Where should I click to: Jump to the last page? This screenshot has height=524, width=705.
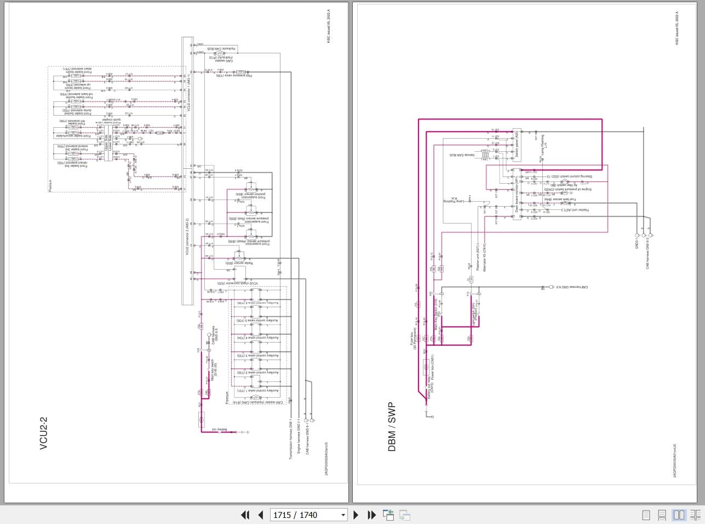pyautogui.click(x=371, y=515)
